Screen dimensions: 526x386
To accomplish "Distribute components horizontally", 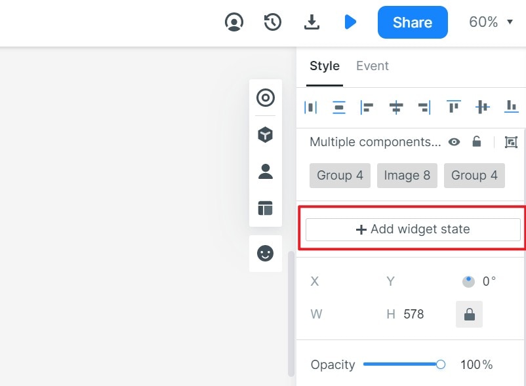I will click(311, 107).
